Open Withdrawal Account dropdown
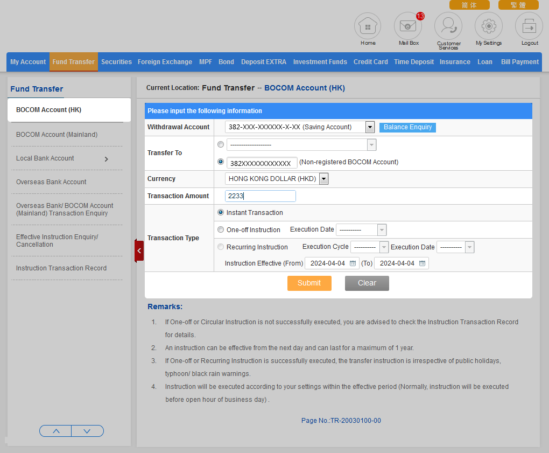 pyautogui.click(x=370, y=127)
